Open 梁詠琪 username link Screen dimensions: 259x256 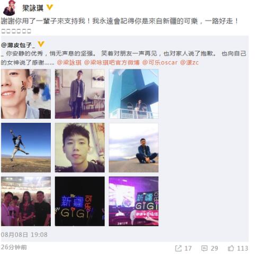click(33, 8)
